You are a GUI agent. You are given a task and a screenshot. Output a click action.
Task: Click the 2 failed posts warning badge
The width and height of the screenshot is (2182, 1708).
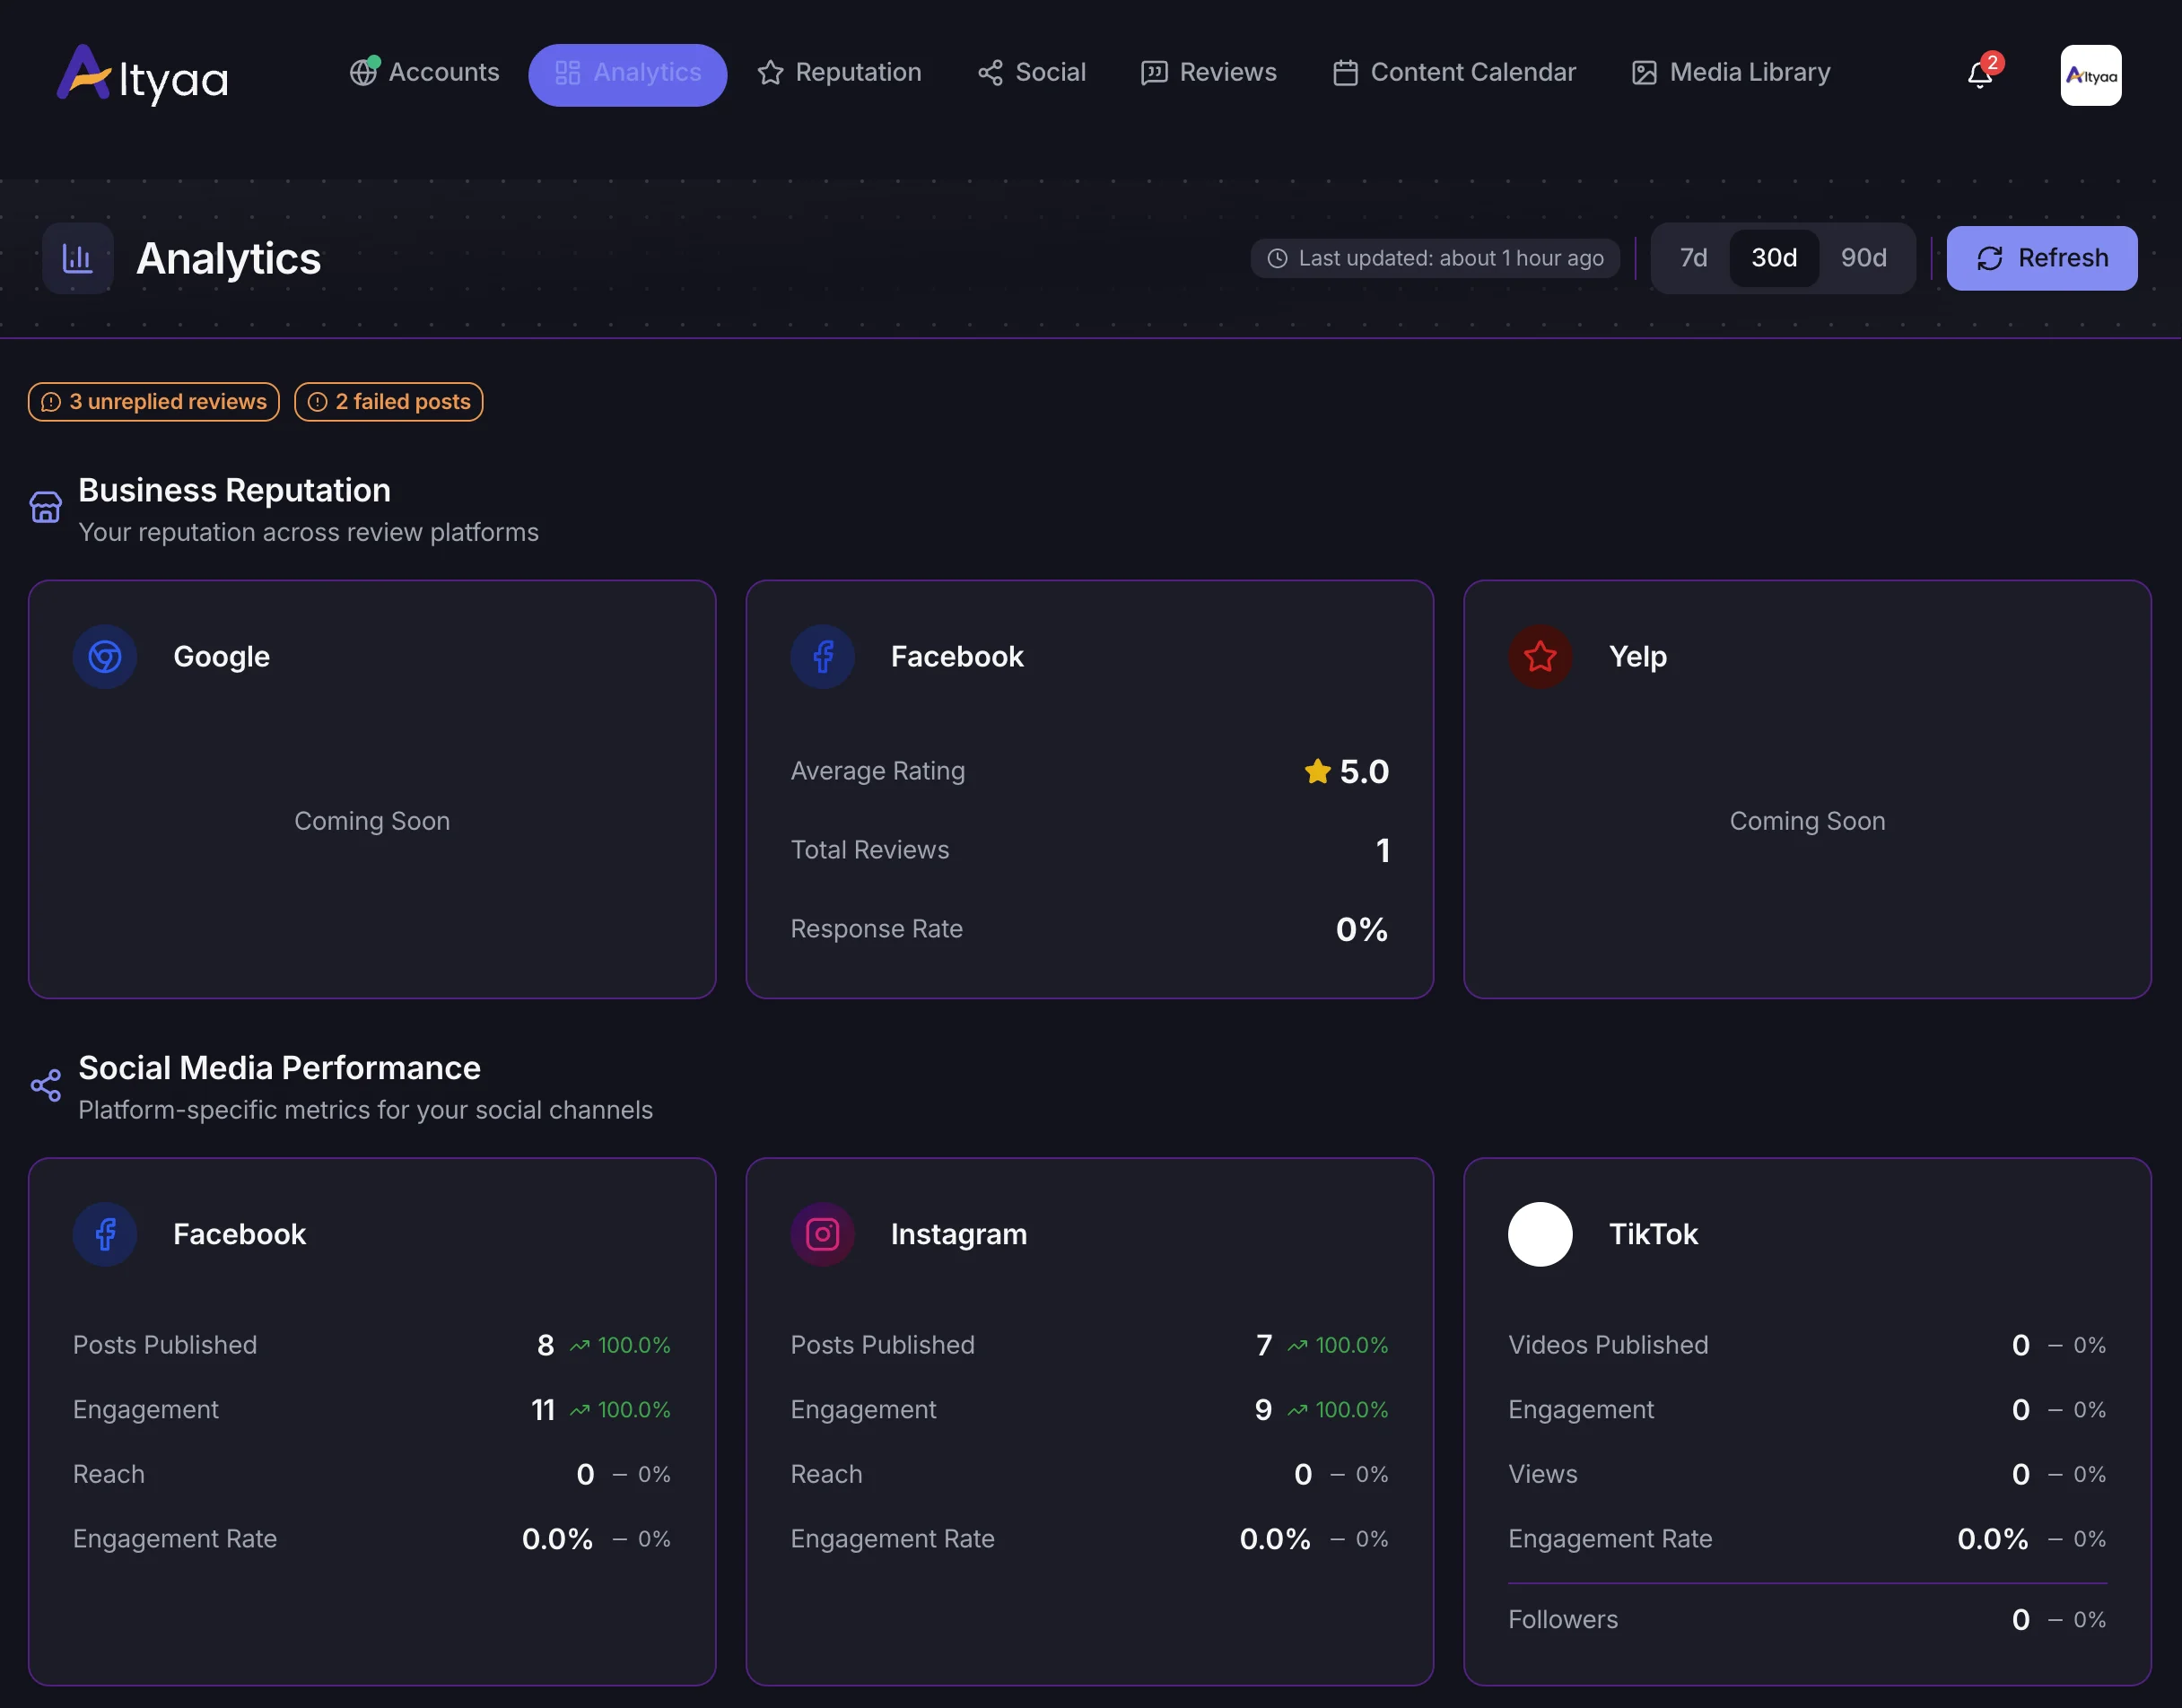point(388,402)
